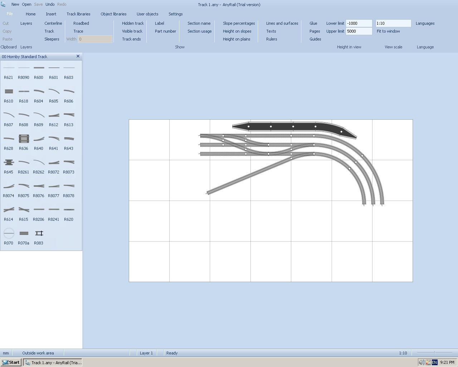Toggle Centerline display
Image resolution: width=458 pixels, height=367 pixels.
[x=53, y=23]
